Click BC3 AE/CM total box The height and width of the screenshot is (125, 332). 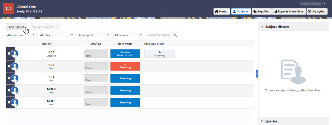tap(96, 54)
